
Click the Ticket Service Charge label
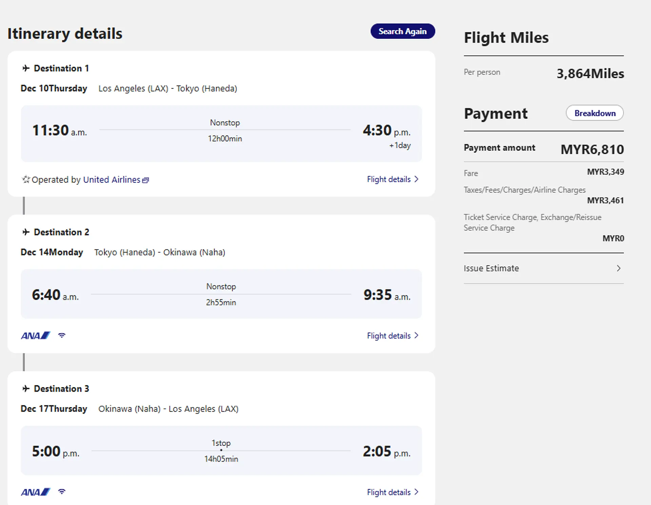pos(533,222)
